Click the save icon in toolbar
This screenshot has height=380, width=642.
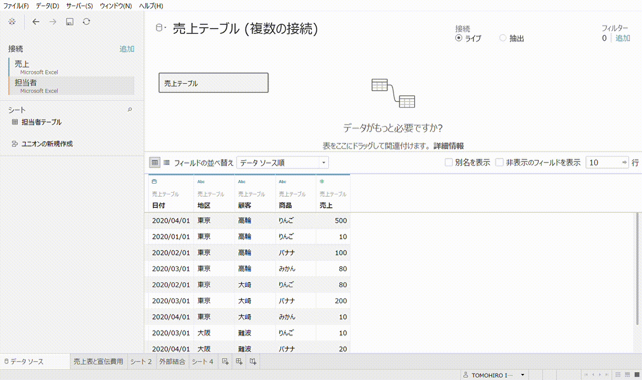pos(69,22)
